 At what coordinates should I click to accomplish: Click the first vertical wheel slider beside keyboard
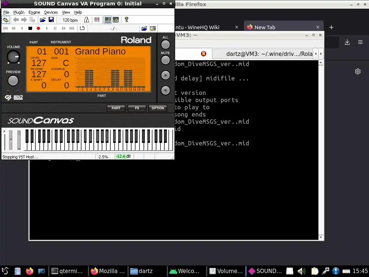point(10,140)
